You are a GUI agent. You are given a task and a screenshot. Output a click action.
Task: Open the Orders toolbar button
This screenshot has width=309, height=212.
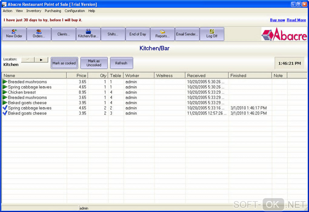(39, 34)
